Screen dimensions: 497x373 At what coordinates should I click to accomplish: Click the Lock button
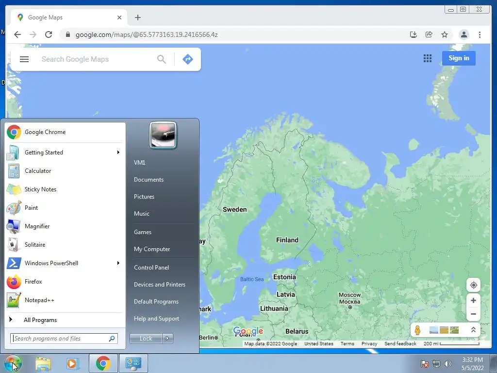(146, 339)
